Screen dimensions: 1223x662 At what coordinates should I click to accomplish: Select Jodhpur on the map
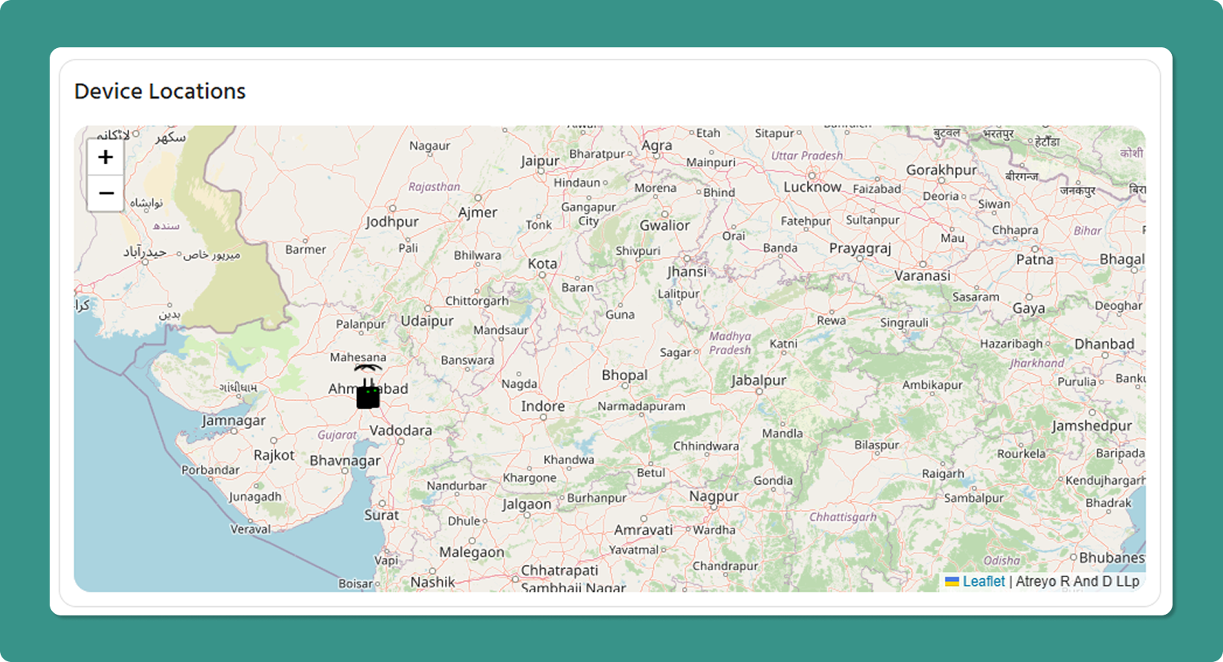391,222
